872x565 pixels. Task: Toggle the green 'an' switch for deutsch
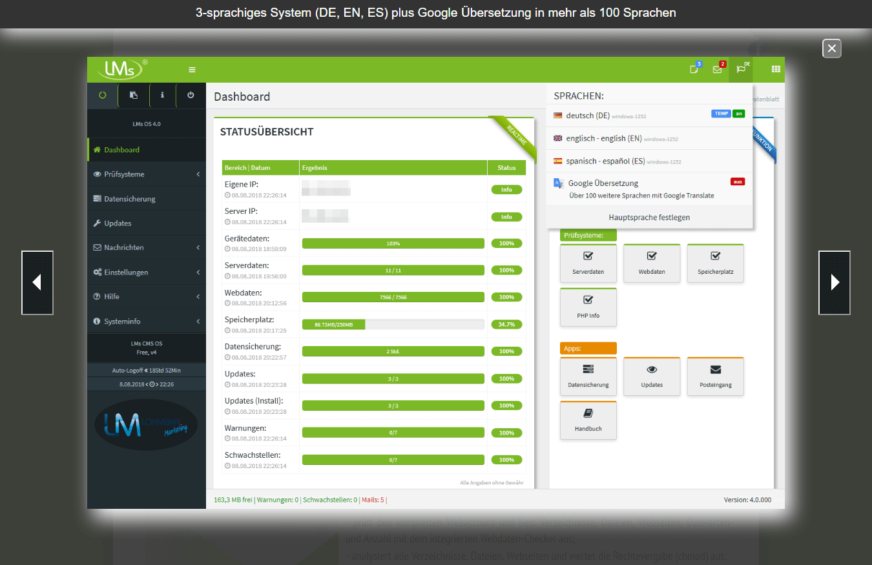coord(739,114)
